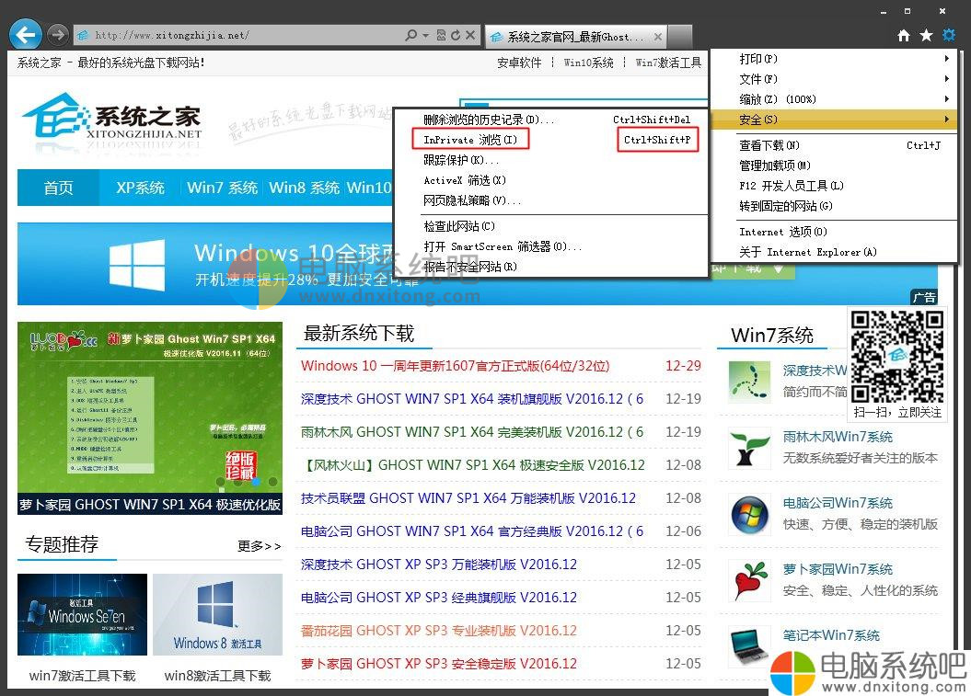Stop loading with the address bar X icon

(470, 35)
